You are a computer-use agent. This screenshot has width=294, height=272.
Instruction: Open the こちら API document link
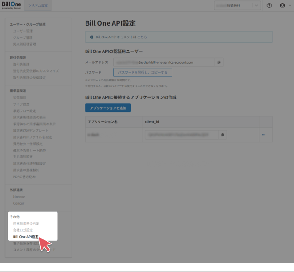point(142,37)
